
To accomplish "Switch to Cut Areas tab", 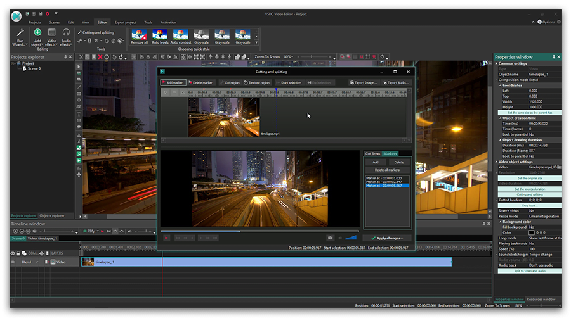I will coord(372,154).
